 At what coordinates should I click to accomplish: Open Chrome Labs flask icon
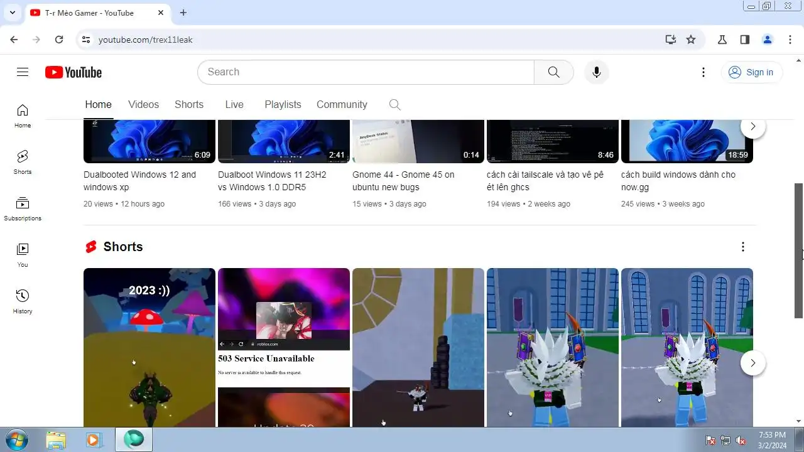point(722,40)
